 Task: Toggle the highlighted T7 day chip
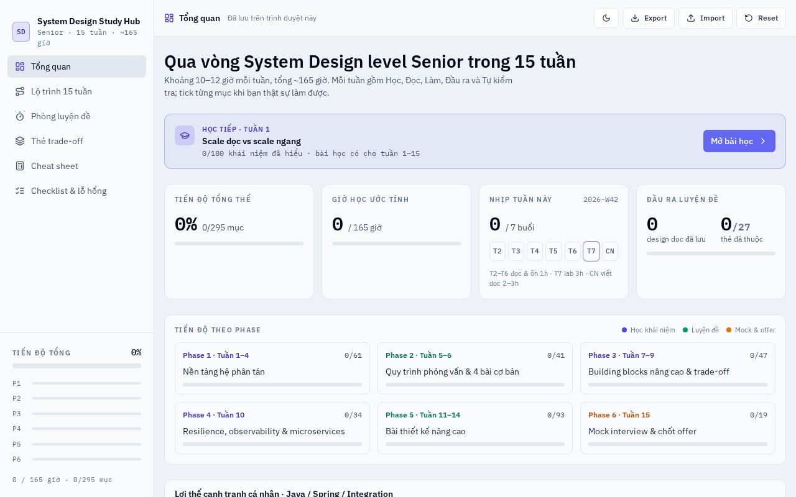click(591, 251)
